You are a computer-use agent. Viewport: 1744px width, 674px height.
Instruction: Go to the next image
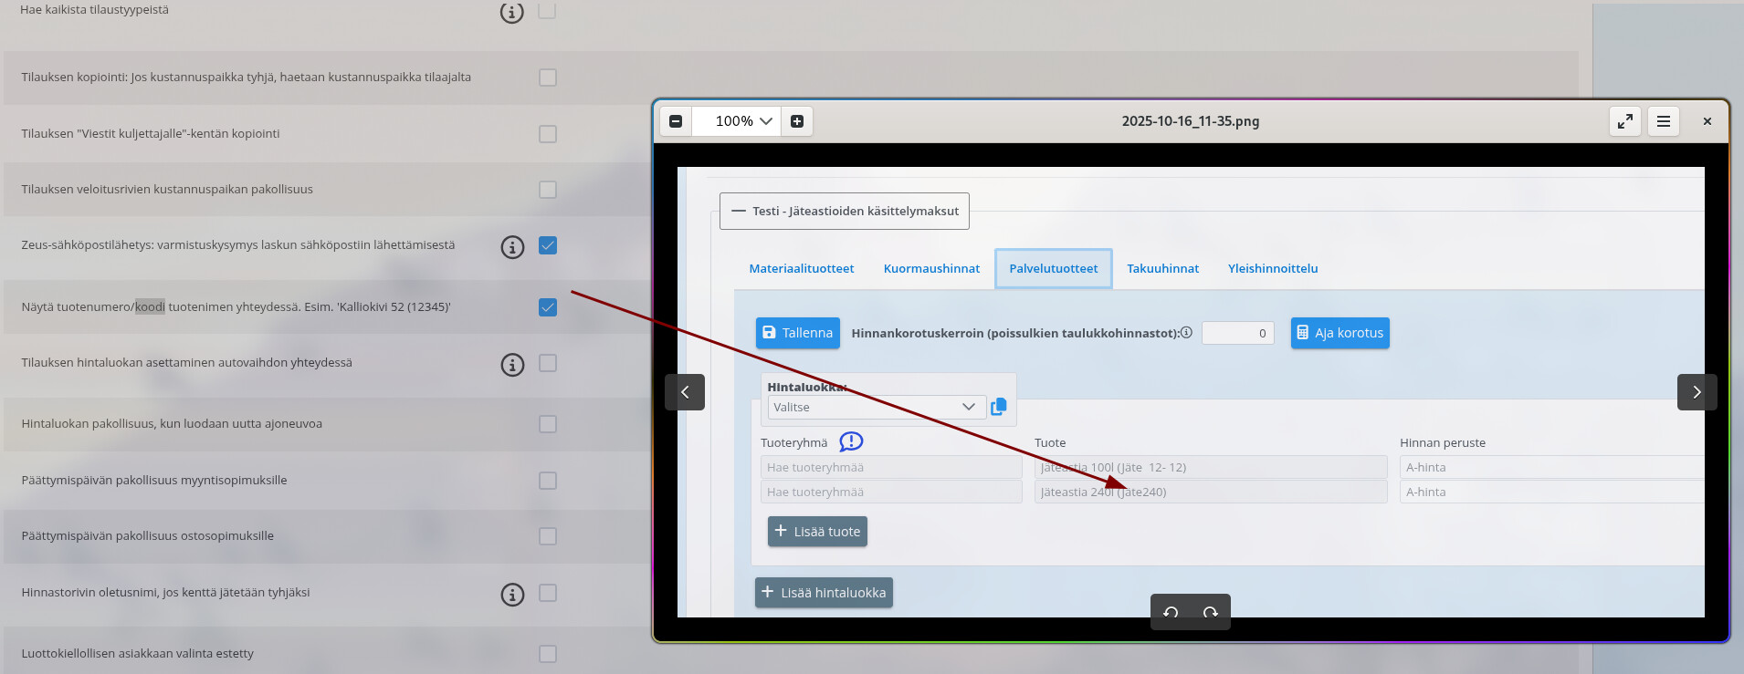click(1697, 392)
